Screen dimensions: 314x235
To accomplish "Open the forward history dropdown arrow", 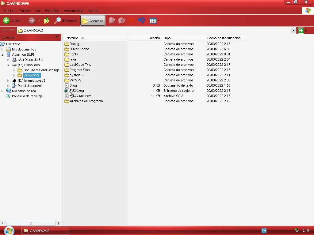I will 39,21.
